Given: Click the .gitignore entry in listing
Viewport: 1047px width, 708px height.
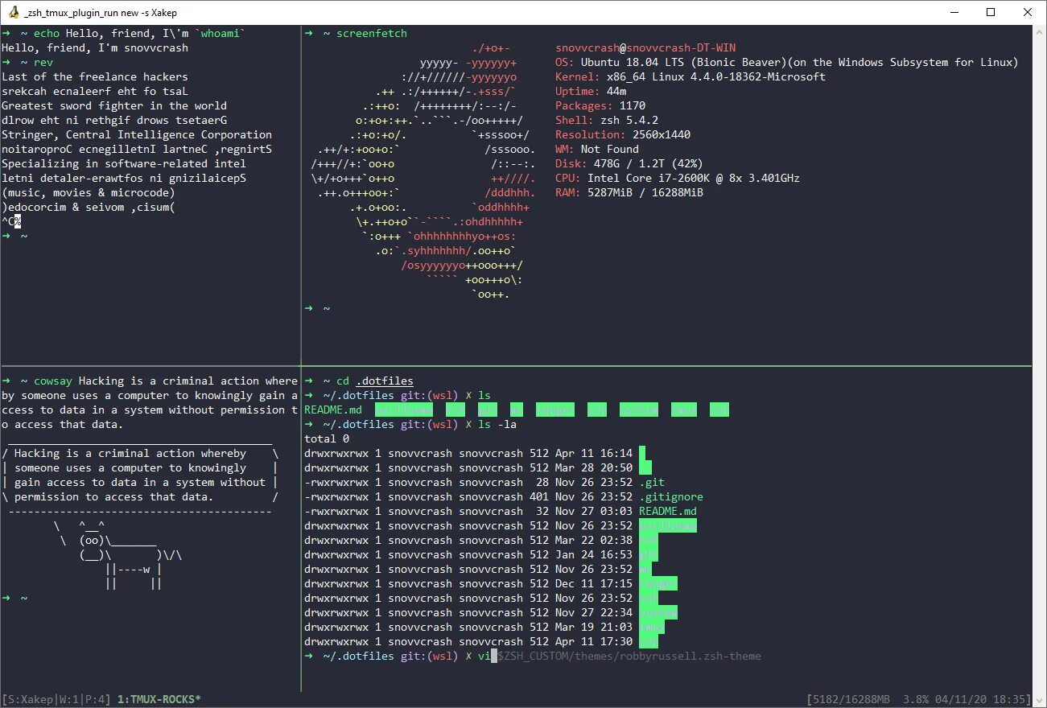Looking at the screenshot, I should point(671,496).
